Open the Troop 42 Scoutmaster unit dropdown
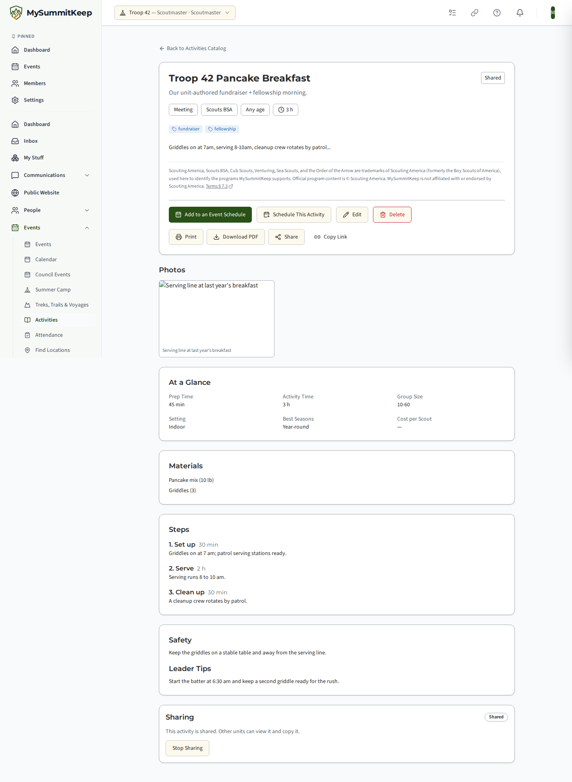 [175, 13]
